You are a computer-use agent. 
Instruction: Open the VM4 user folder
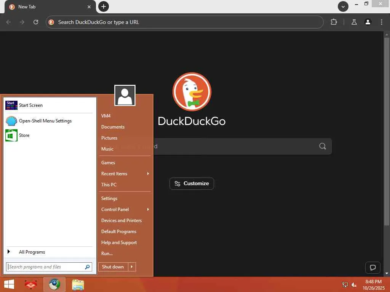point(106,116)
